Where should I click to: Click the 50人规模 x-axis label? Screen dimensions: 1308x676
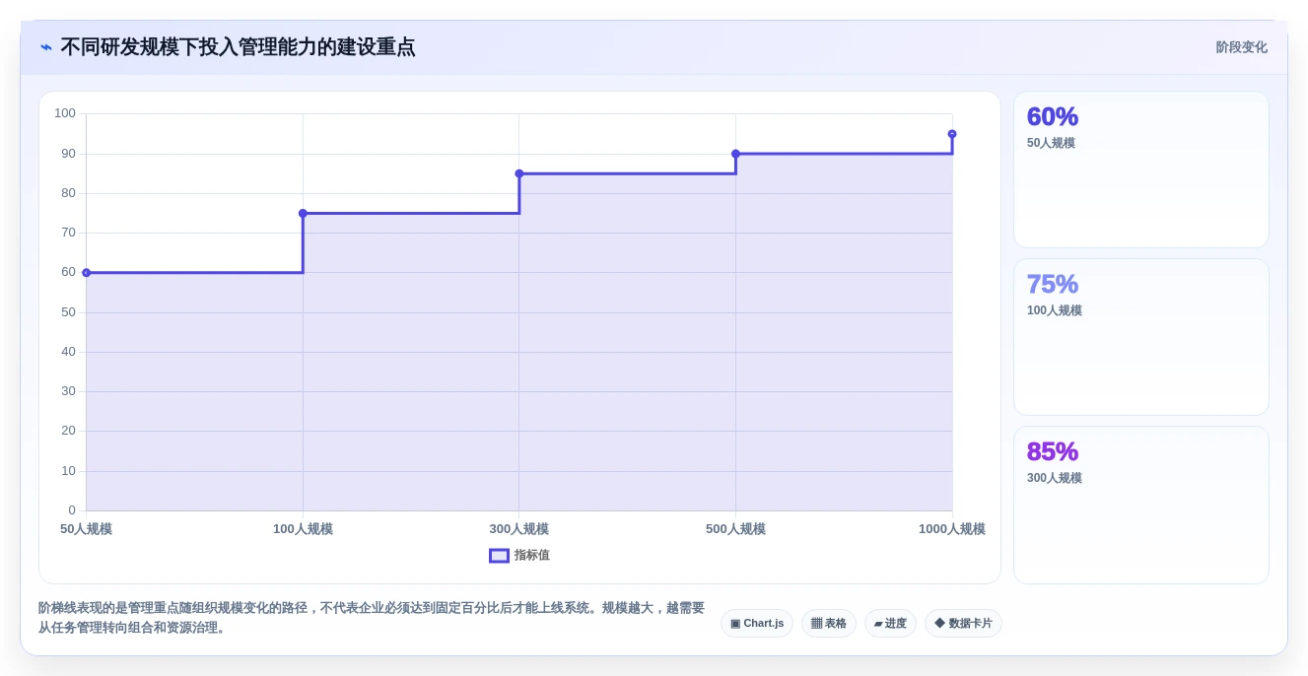pos(86,529)
